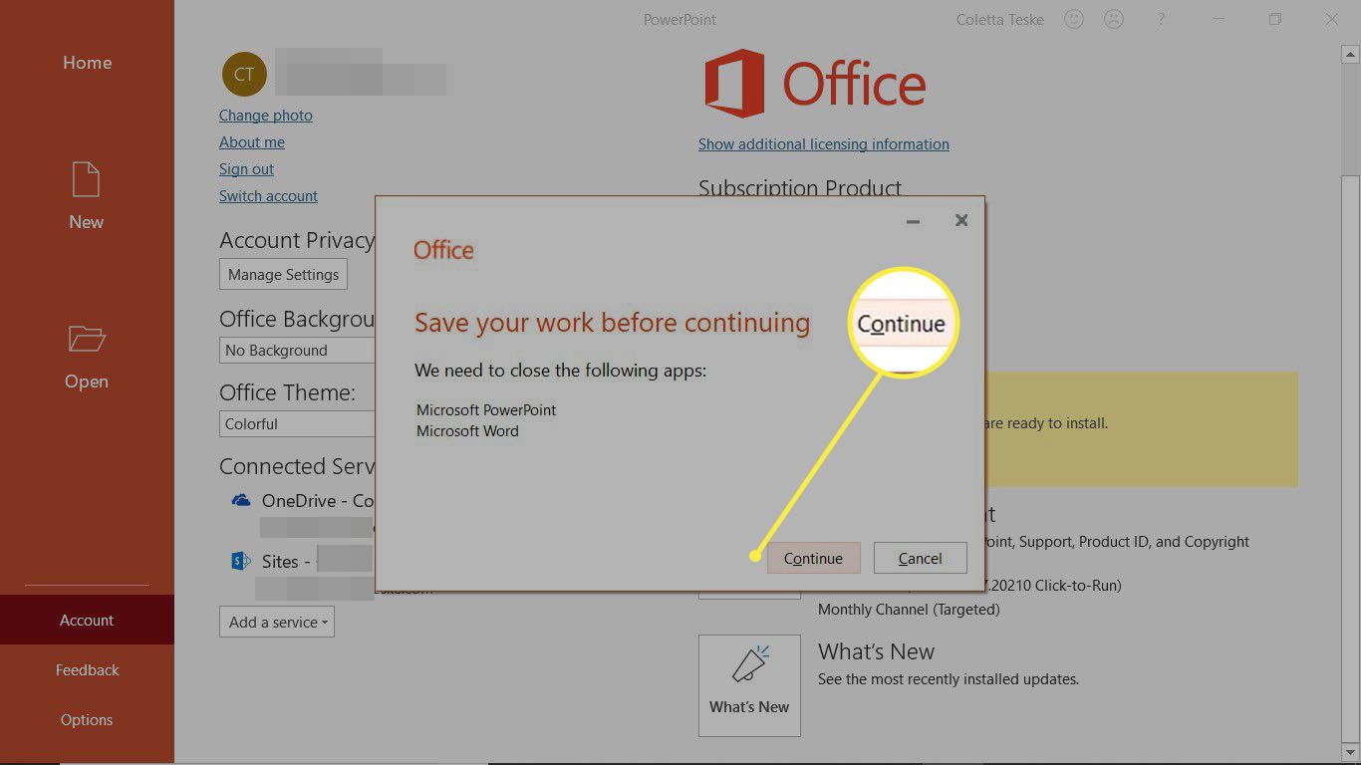Select Account in the sidebar
The image size is (1361, 765).
tap(87, 620)
